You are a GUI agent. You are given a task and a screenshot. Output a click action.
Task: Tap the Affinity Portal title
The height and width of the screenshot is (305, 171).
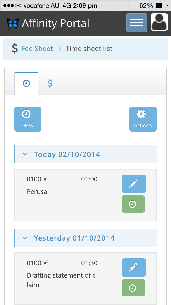pos(56,23)
